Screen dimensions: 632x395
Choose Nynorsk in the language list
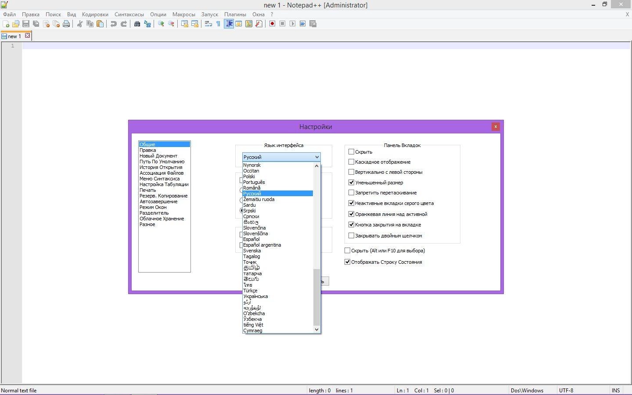[278, 165]
